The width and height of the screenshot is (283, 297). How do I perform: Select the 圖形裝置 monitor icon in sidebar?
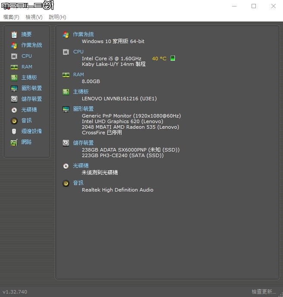[x=14, y=89]
